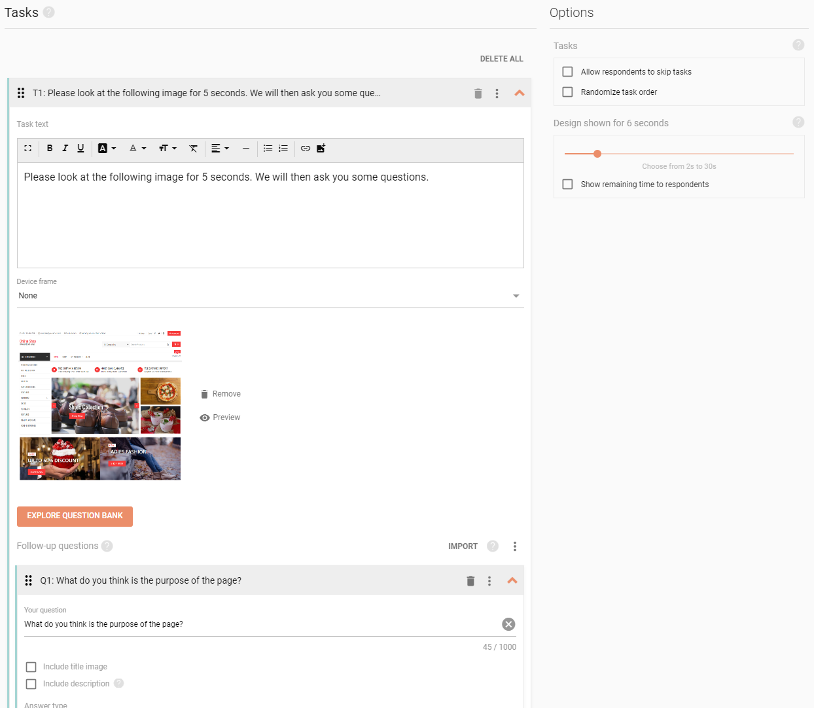Click the insert link icon
This screenshot has width=814, height=708.
306,149
